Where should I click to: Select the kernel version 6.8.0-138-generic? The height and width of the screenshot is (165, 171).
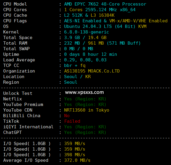click(87, 32)
